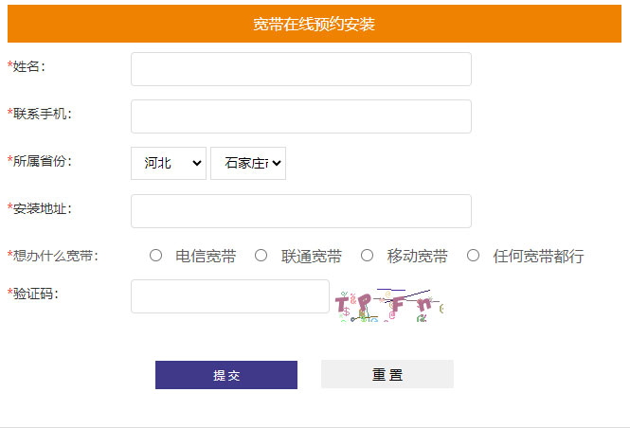This screenshot has width=630, height=428.
Task: Click the 安装地址 field label
Action: (x=42, y=208)
